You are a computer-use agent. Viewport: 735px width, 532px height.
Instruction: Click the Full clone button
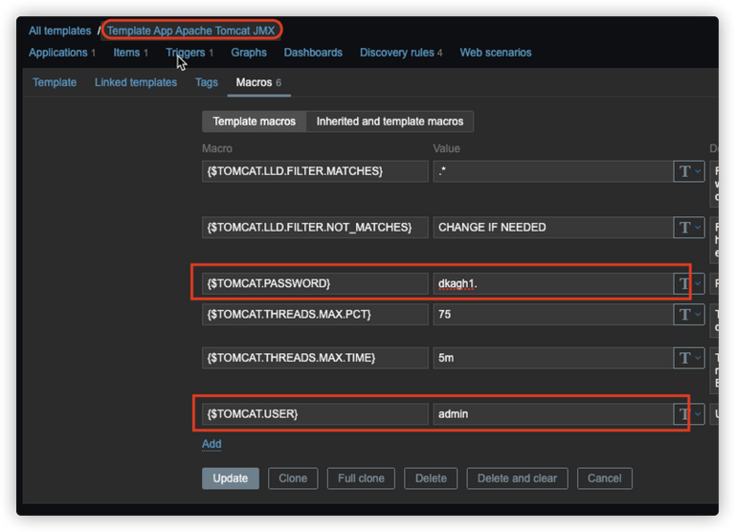click(x=361, y=478)
